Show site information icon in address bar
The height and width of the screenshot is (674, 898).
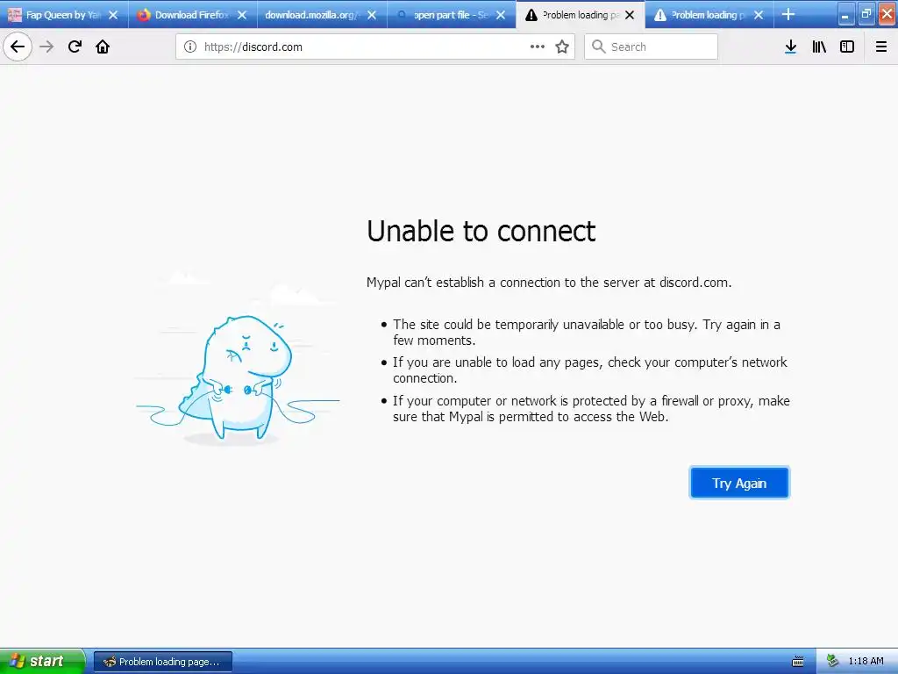coord(190,47)
